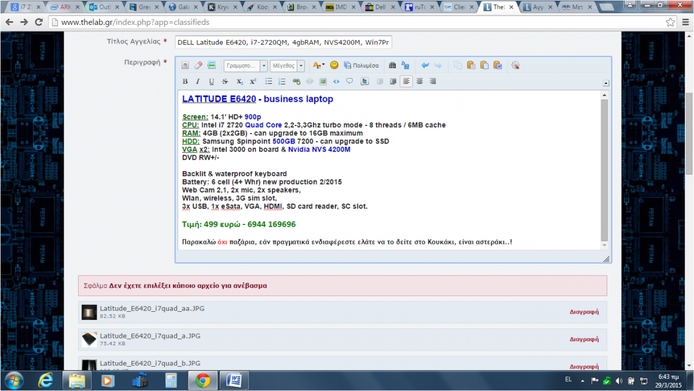
Task: Switch to the Outlook browser tab
Action: pyautogui.click(x=103, y=8)
